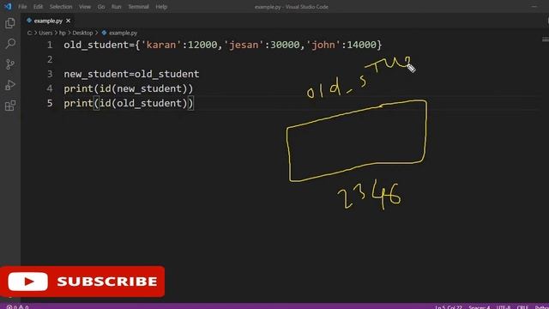Open the File menu

click(22, 7)
